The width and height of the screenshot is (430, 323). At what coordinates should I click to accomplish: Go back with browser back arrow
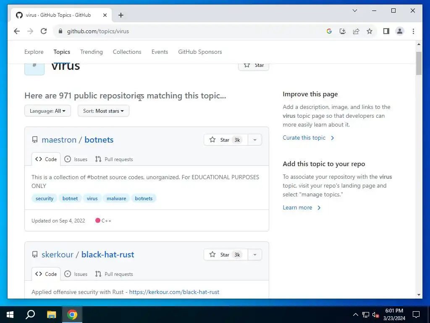click(x=17, y=31)
